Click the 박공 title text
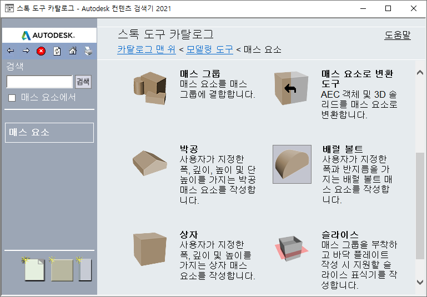 click(x=189, y=149)
